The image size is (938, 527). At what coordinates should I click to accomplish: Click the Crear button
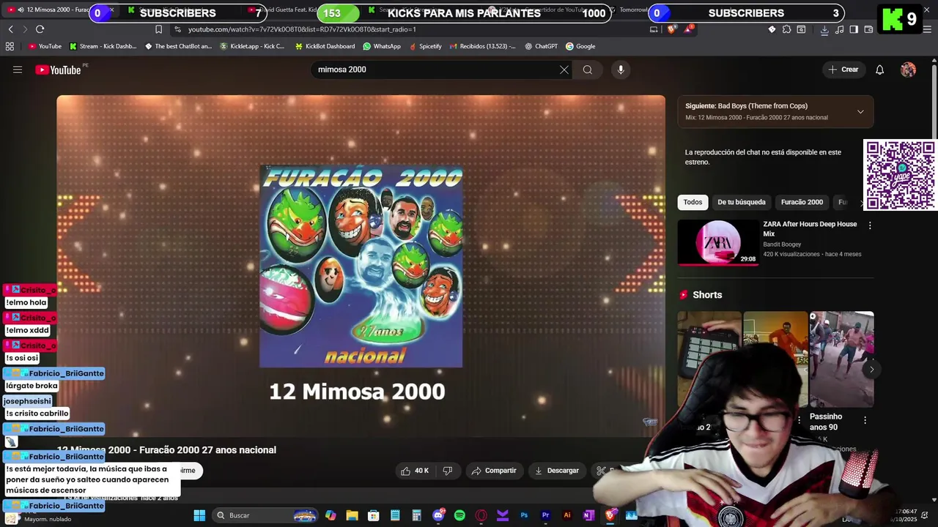click(x=843, y=70)
